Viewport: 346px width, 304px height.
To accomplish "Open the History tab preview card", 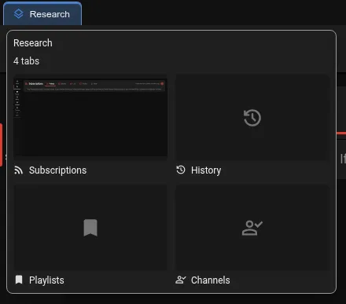I will (x=252, y=118).
